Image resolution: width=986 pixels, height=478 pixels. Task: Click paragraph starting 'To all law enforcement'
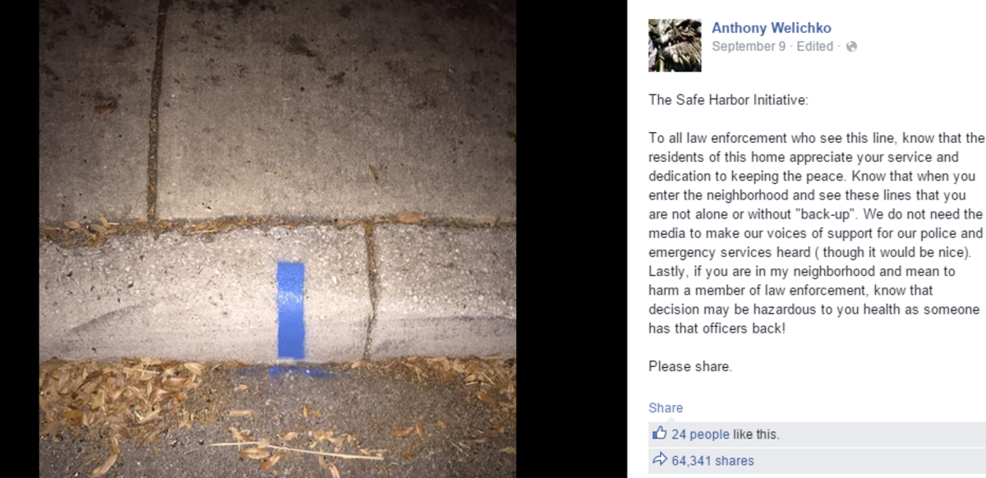pos(816,232)
